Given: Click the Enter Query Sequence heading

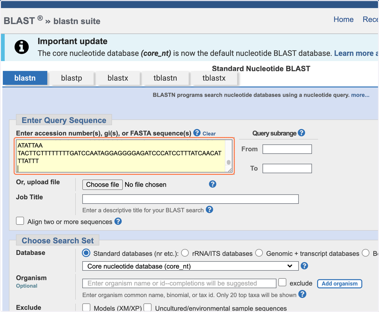Looking at the screenshot, I should [64, 120].
